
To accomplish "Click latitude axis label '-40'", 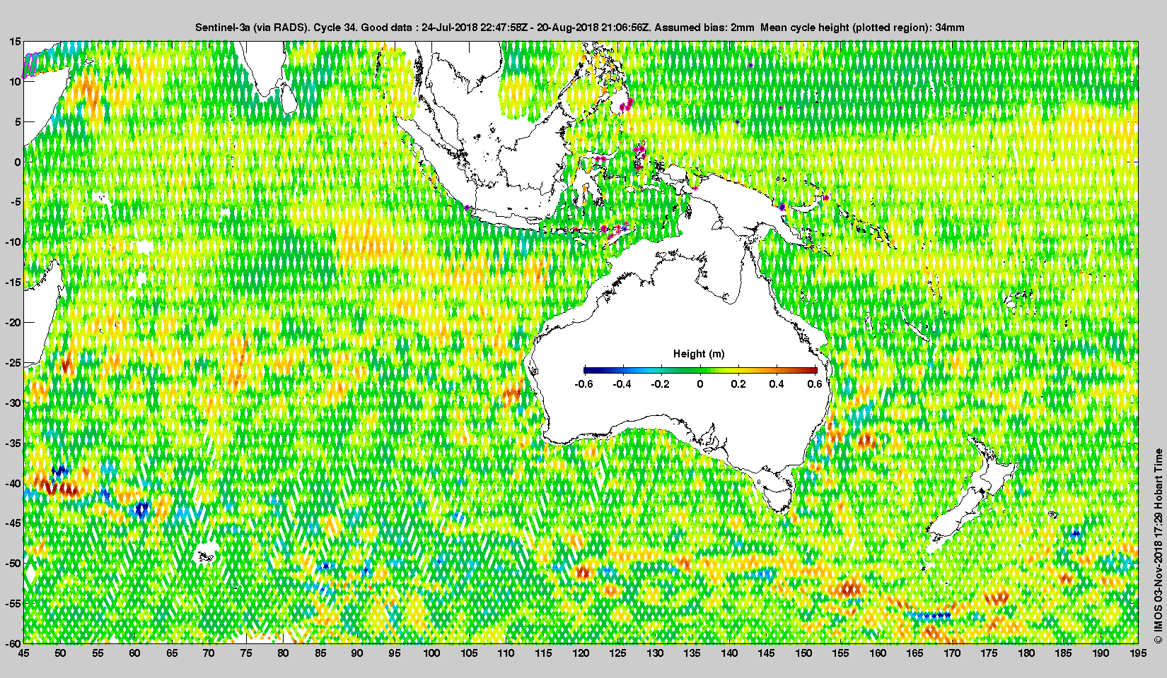I will pos(12,483).
